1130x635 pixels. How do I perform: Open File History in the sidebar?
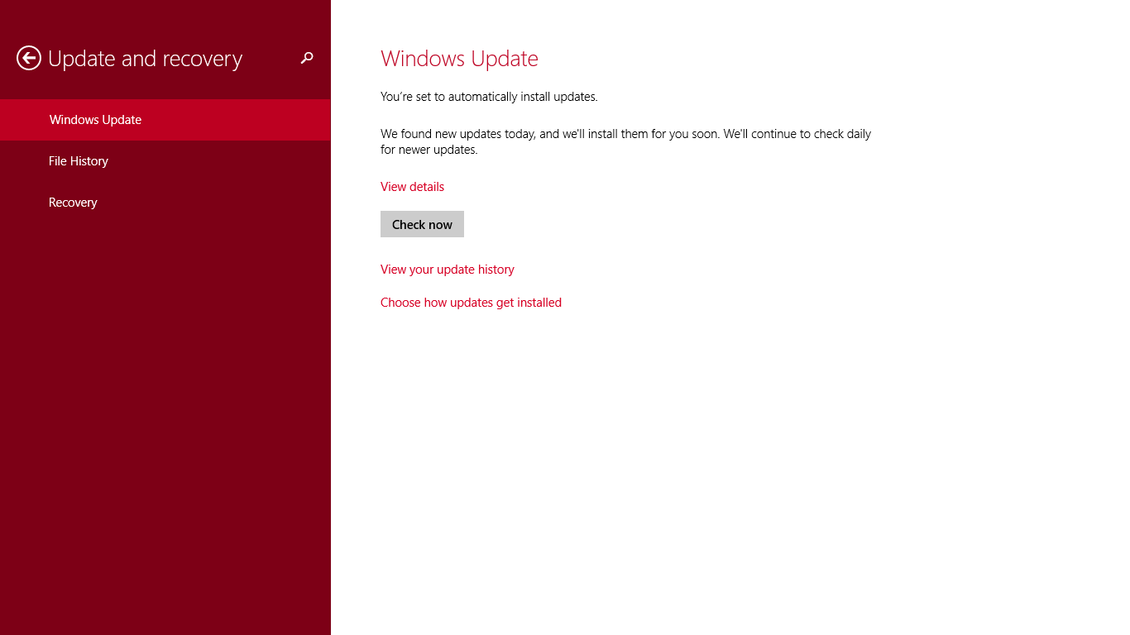click(165, 161)
